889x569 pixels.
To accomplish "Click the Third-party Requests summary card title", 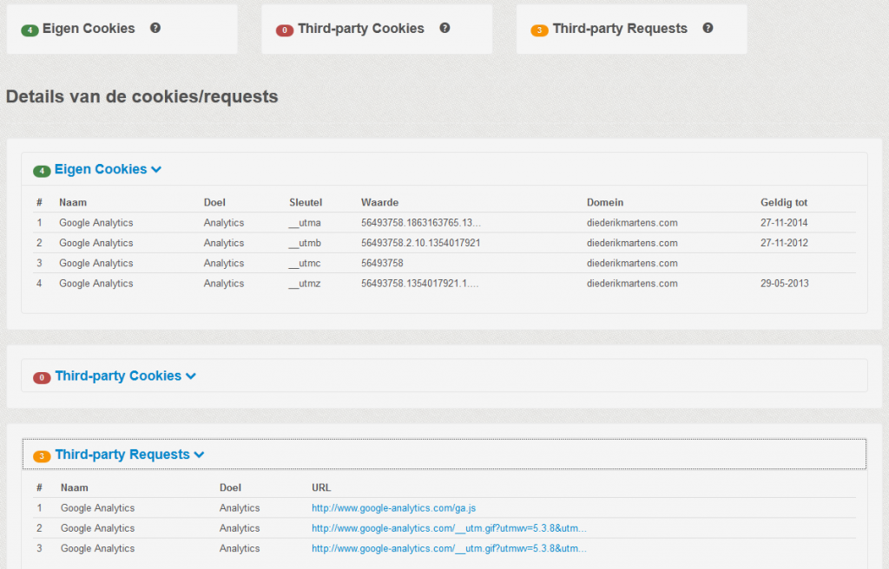I will pyautogui.click(x=619, y=29).
